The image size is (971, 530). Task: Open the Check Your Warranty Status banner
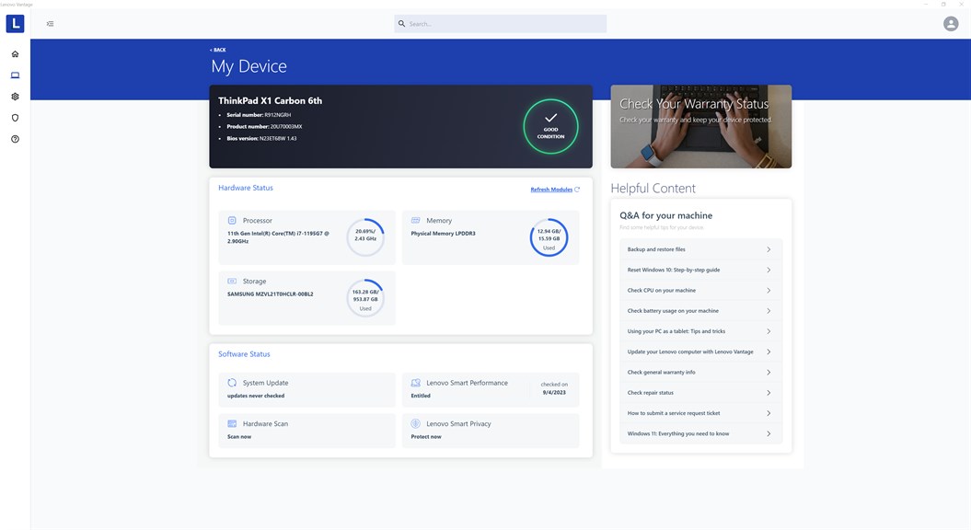701,126
